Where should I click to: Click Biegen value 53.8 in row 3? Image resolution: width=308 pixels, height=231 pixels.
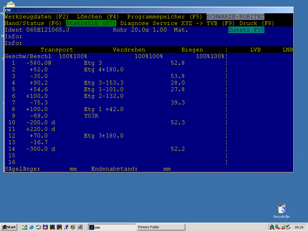pos(178,76)
